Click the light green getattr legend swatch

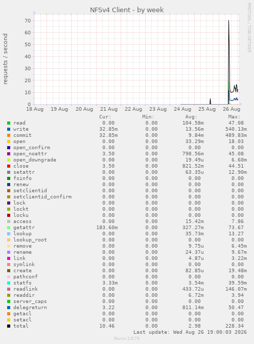coord(9,228)
